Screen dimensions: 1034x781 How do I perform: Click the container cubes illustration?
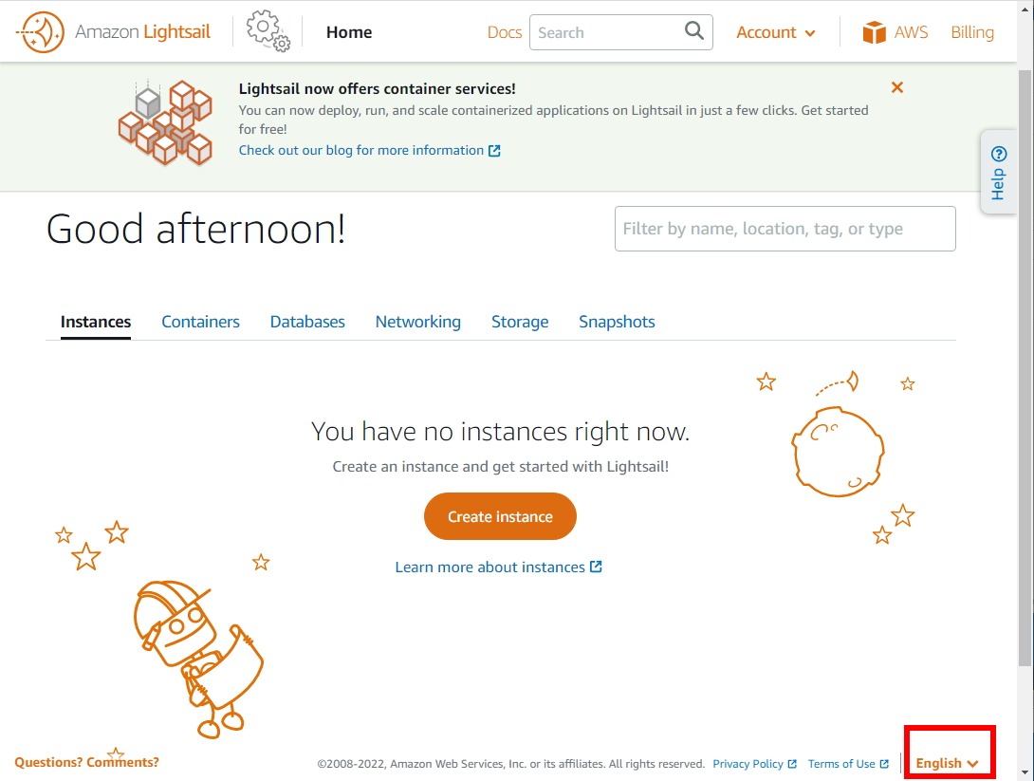pos(165,122)
